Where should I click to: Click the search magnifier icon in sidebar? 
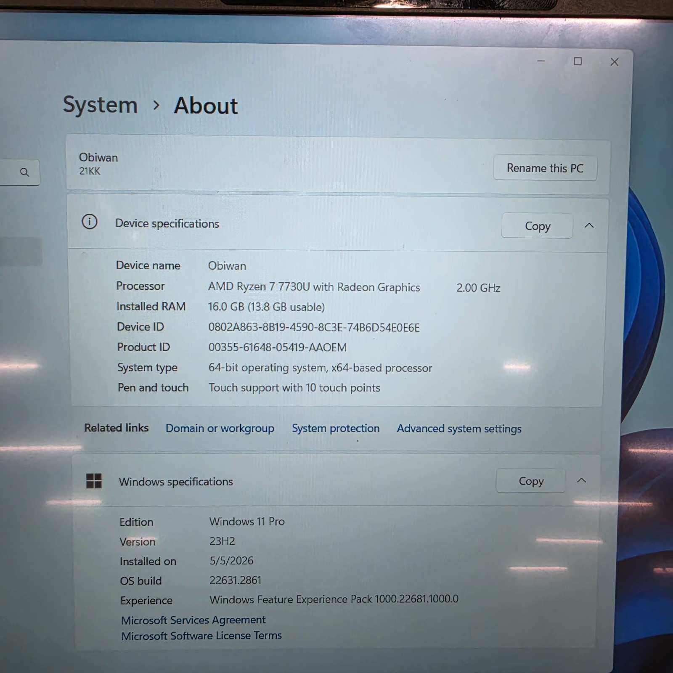pyautogui.click(x=24, y=172)
